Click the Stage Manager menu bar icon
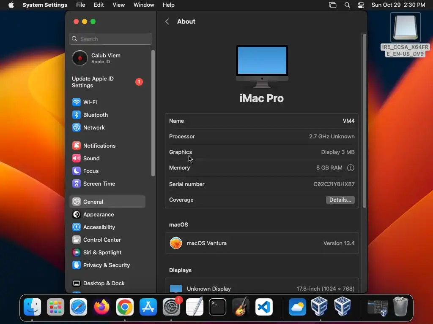The width and height of the screenshot is (433, 324). [332, 5]
